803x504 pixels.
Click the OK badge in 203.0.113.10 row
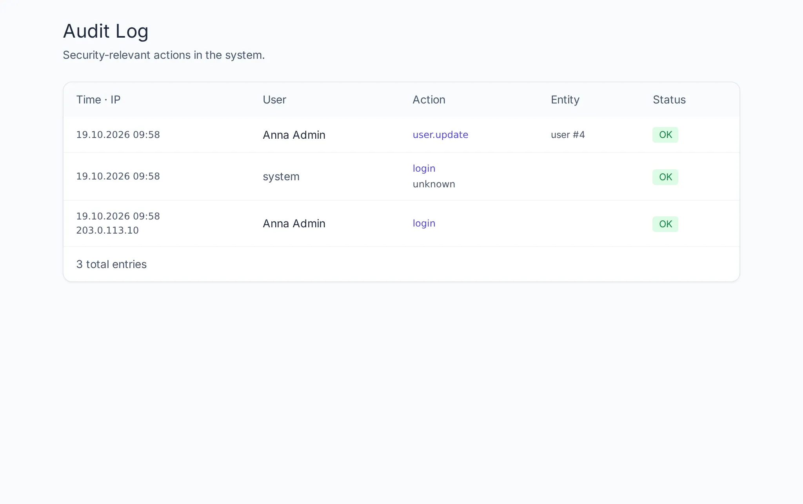click(x=665, y=224)
